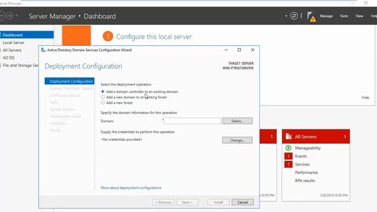Image resolution: width=377 pixels, height=212 pixels.
Task: Click the red Events alert badge
Action: [288, 156]
